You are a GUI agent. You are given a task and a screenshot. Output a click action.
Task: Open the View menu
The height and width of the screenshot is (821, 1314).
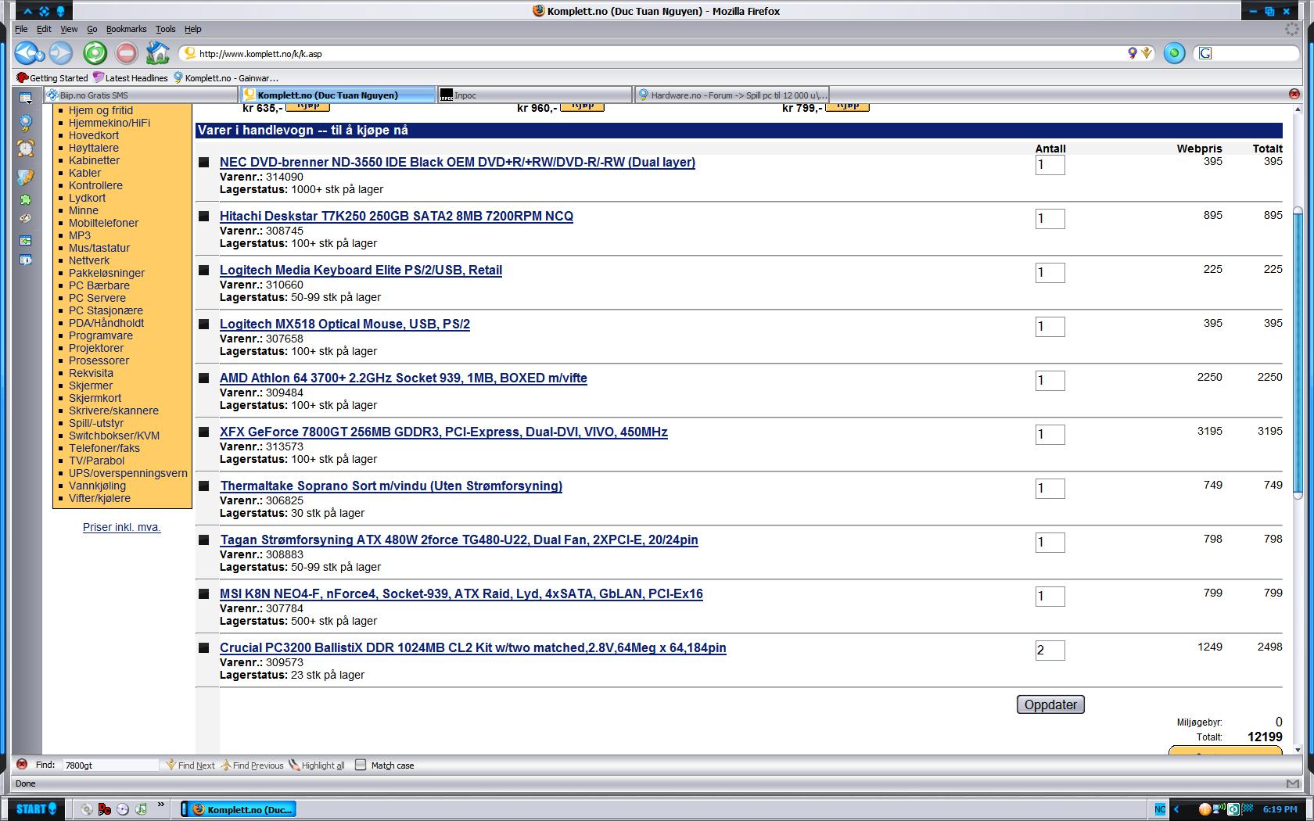tap(69, 29)
